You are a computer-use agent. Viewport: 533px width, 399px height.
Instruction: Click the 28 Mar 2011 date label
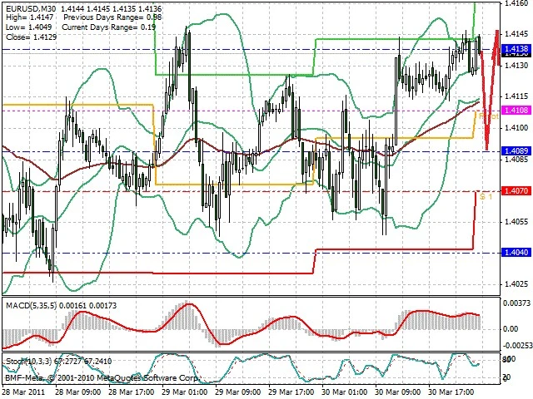(24, 392)
